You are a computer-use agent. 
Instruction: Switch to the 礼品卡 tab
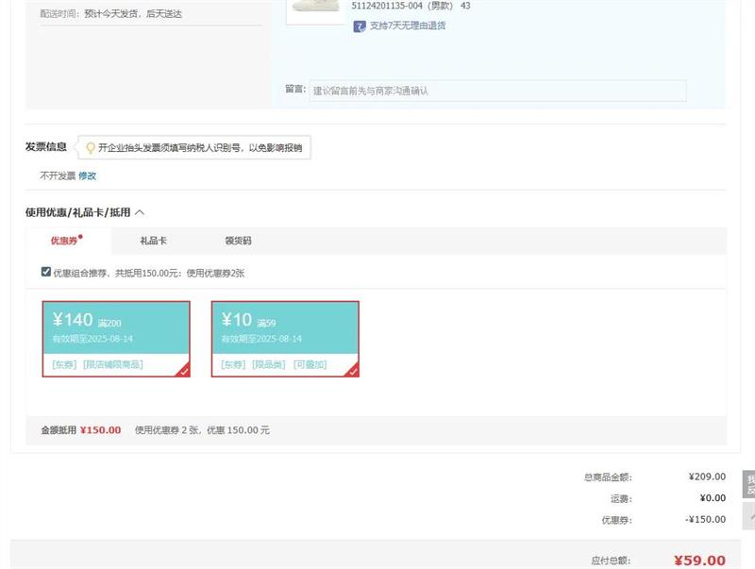[153, 242]
